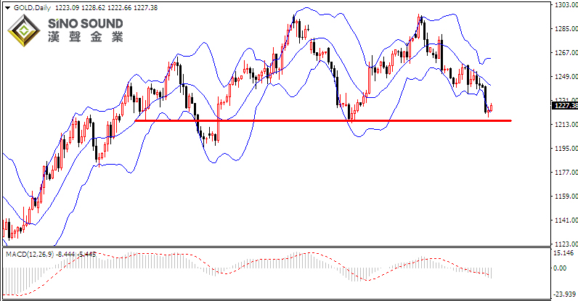Click the MACD(12,26,9) indicator label

pos(30,254)
